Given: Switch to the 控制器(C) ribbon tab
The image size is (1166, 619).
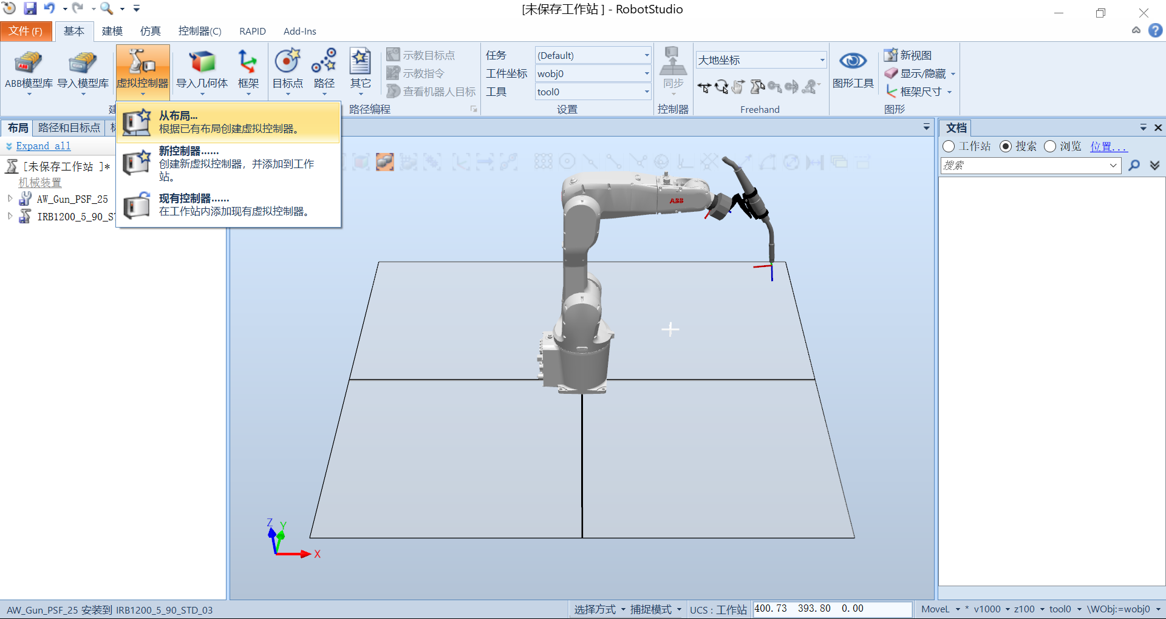Looking at the screenshot, I should (200, 31).
